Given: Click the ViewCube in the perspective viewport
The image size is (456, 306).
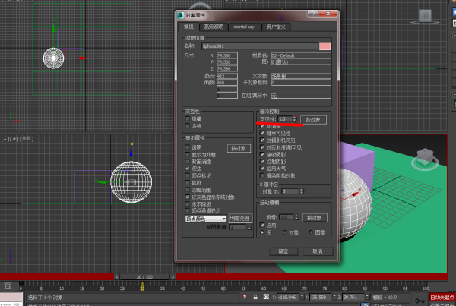Looking at the screenshot, I should (x=425, y=159).
